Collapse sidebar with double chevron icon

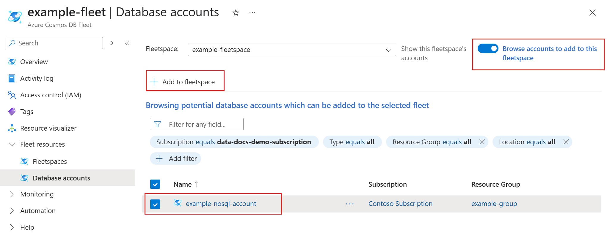coord(127,43)
